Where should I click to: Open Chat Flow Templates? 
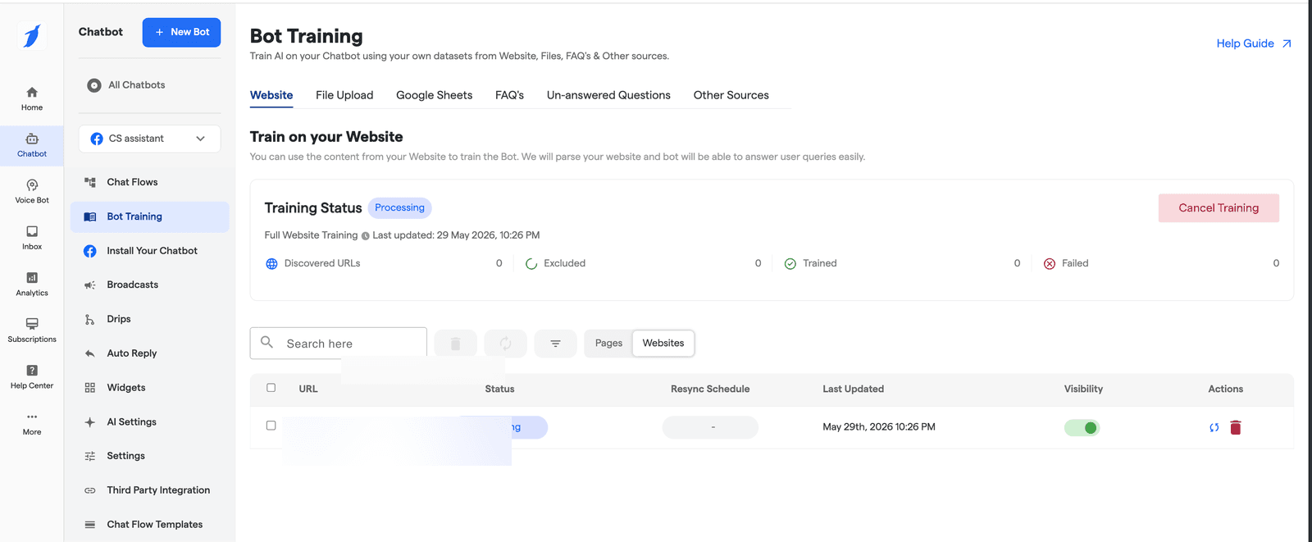click(x=150, y=525)
